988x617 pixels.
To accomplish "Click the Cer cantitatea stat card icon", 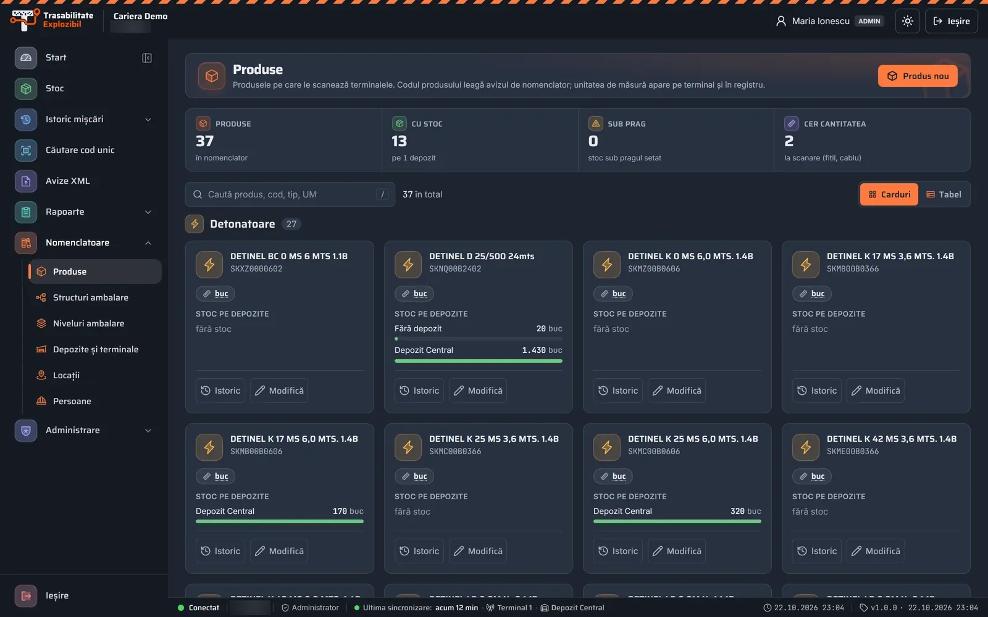I will 792,123.
